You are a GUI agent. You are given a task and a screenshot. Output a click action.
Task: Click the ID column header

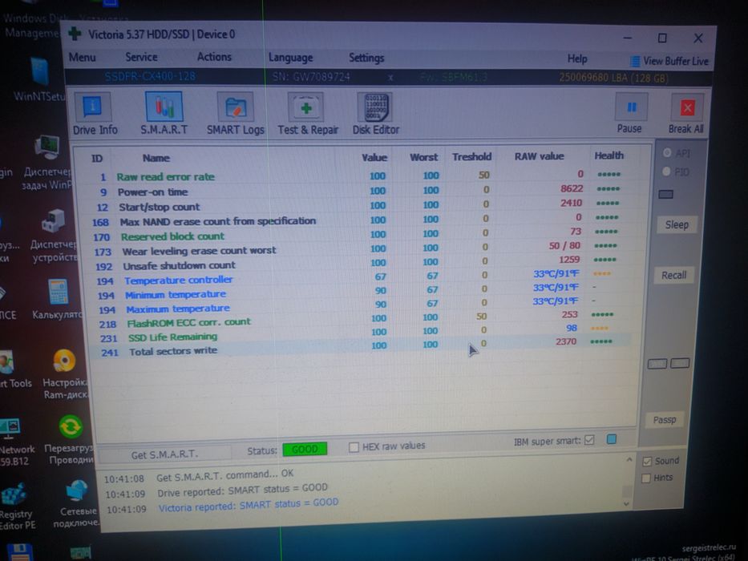pyautogui.click(x=97, y=159)
